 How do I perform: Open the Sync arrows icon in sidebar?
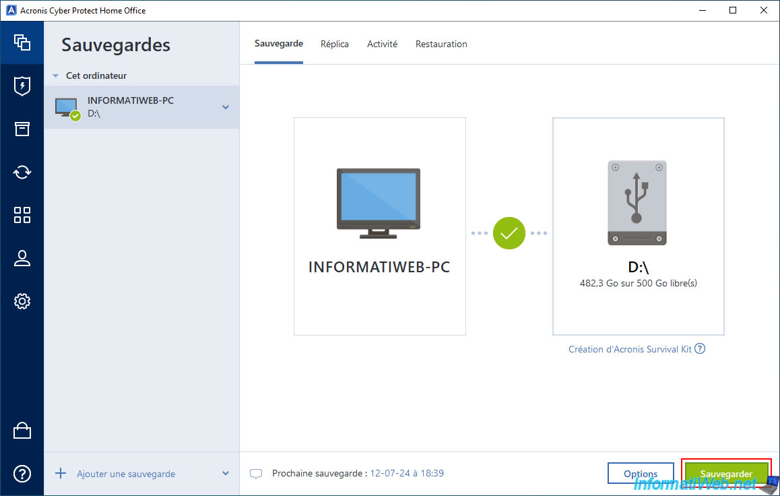point(22,172)
